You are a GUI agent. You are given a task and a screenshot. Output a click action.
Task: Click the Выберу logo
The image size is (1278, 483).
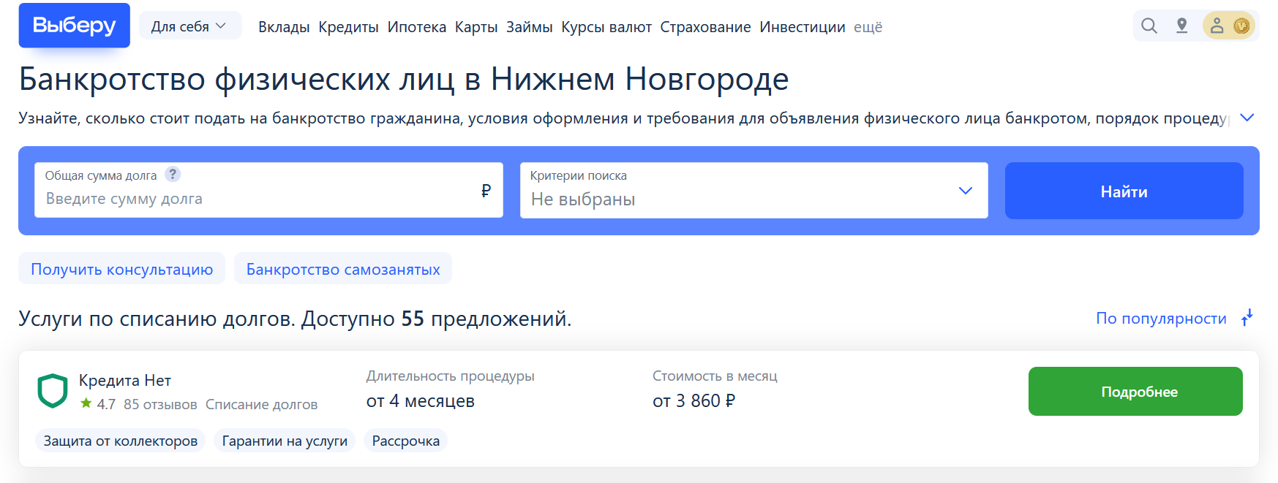pos(75,26)
